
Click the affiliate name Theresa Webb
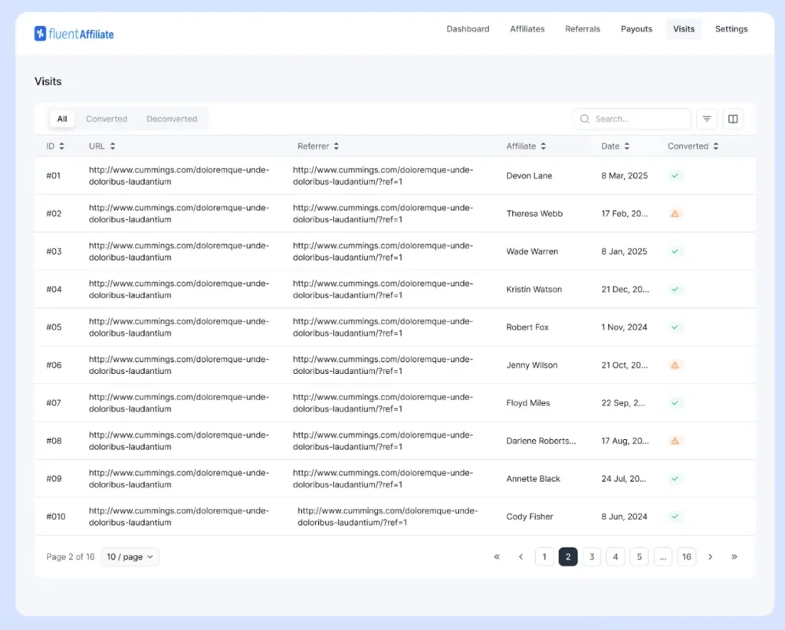[534, 214]
